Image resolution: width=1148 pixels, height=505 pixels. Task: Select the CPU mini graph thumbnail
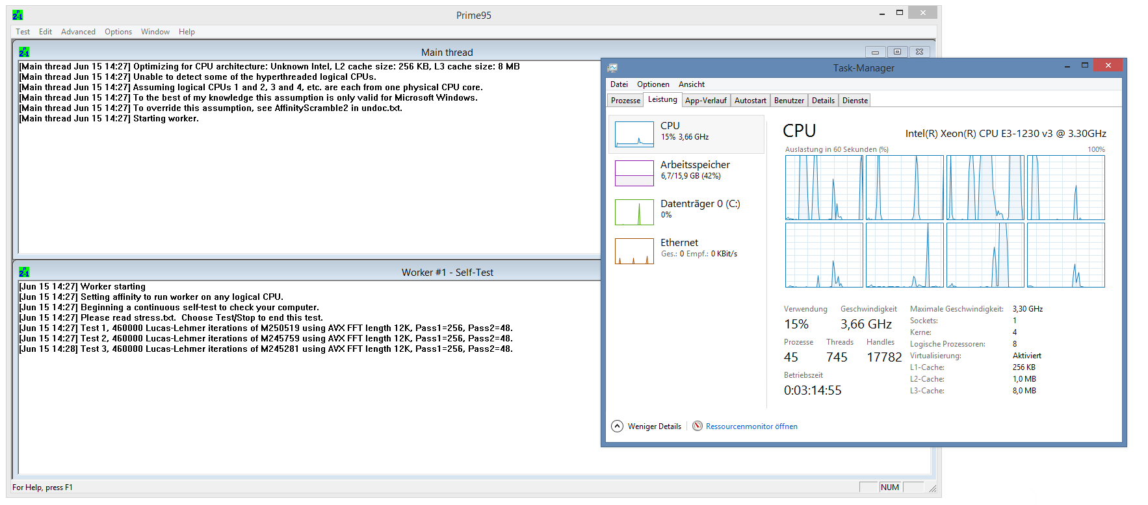click(634, 134)
